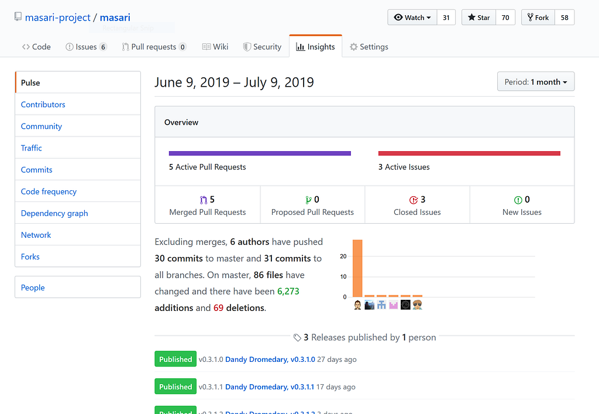This screenshot has height=414, width=599.
Task: Open Commits in the sidebar
Action: 78,169
